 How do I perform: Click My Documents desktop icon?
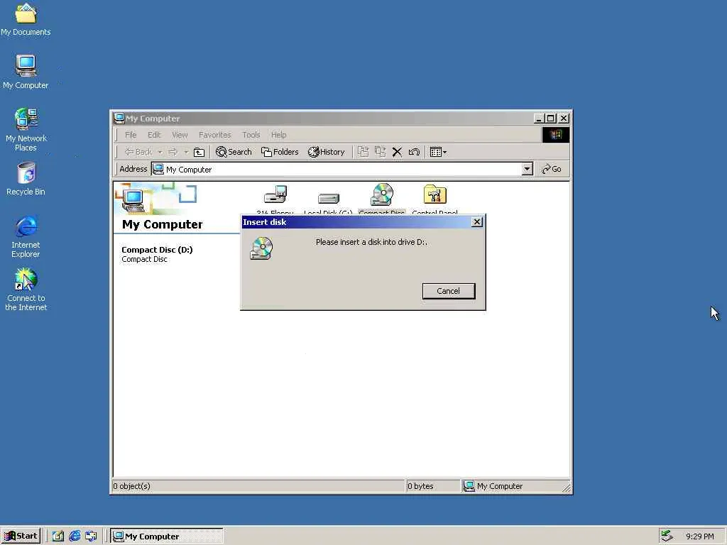26,19
